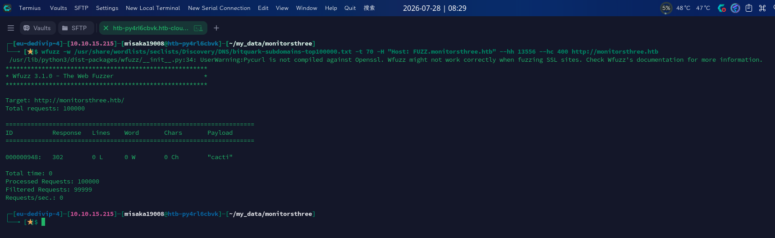The image size is (775, 238).
Task: Open the CPU usage 5% indicator
Action: (666, 8)
